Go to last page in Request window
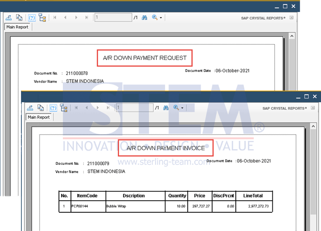Screen dimensions: 321x231 coord(87,18)
